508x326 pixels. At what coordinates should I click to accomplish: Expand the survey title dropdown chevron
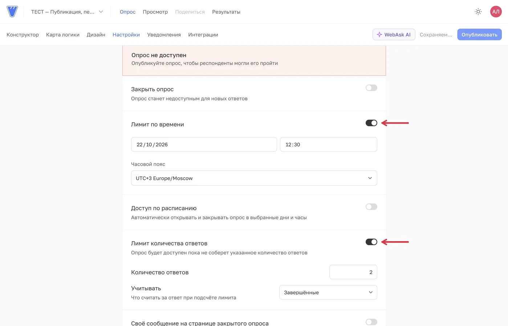pos(101,12)
